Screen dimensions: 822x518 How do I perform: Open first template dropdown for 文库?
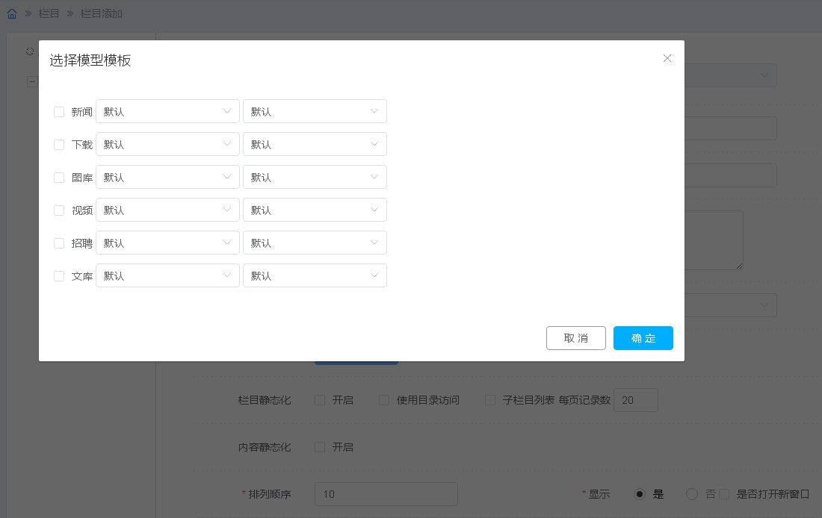click(x=167, y=275)
